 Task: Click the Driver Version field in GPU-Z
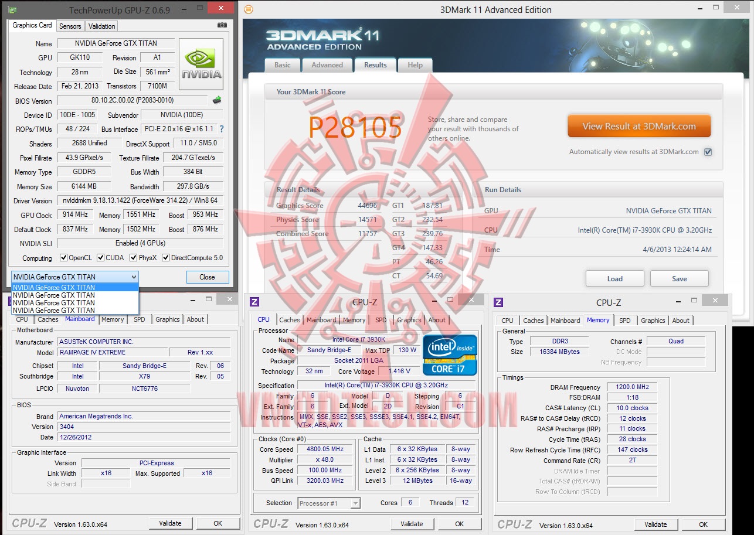coord(140,201)
